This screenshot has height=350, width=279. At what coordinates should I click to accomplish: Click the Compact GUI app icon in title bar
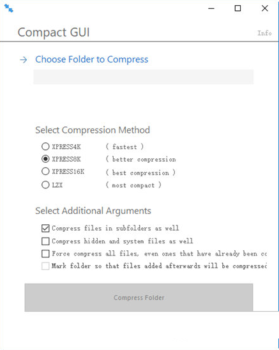9,8
